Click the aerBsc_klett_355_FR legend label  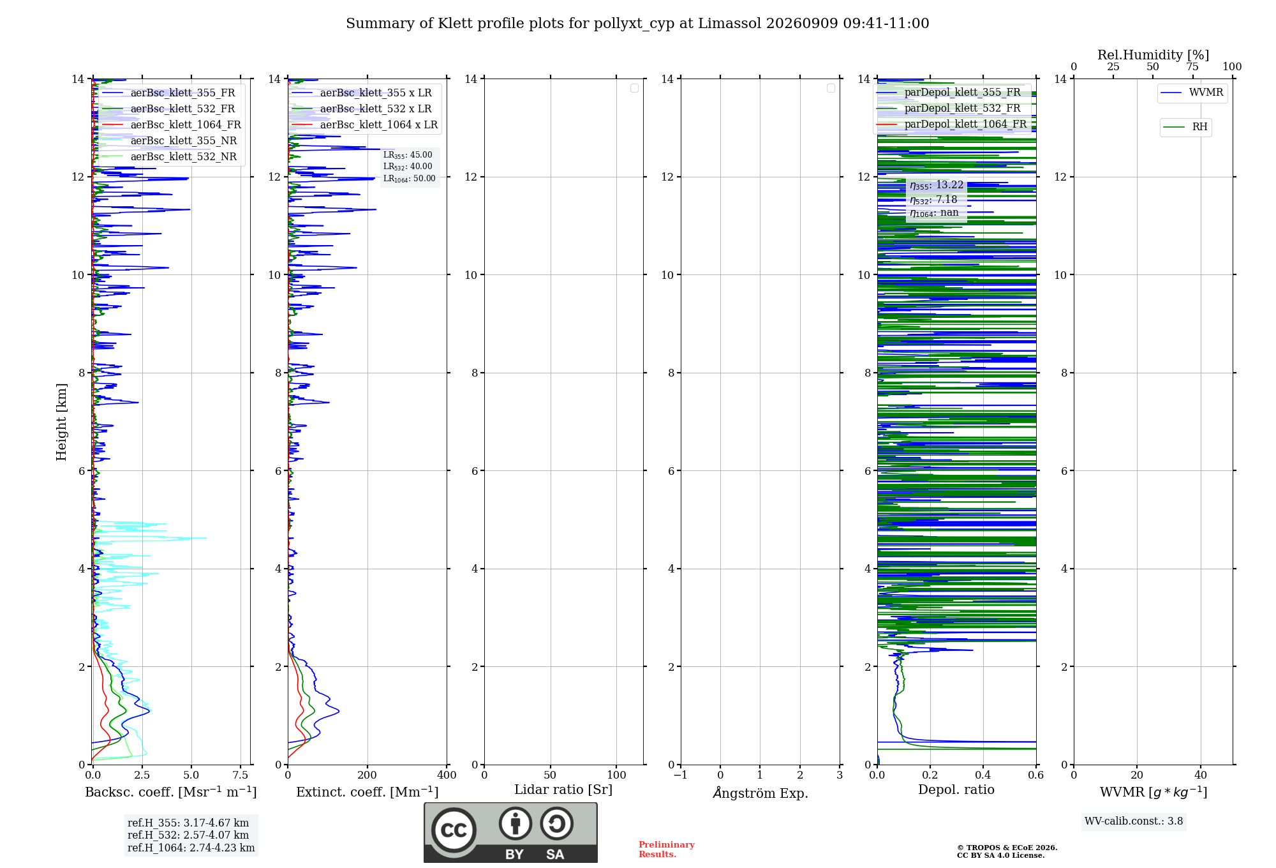(x=182, y=93)
